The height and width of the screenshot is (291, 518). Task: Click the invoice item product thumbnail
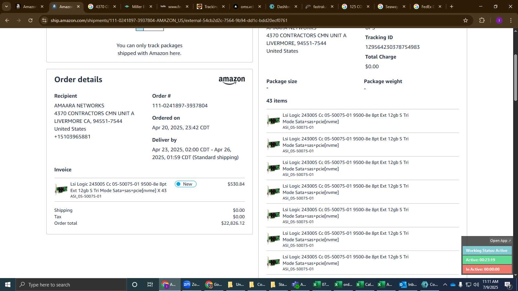tap(61, 189)
